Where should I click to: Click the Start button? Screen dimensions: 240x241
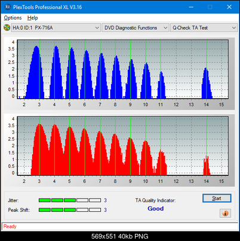(217, 198)
